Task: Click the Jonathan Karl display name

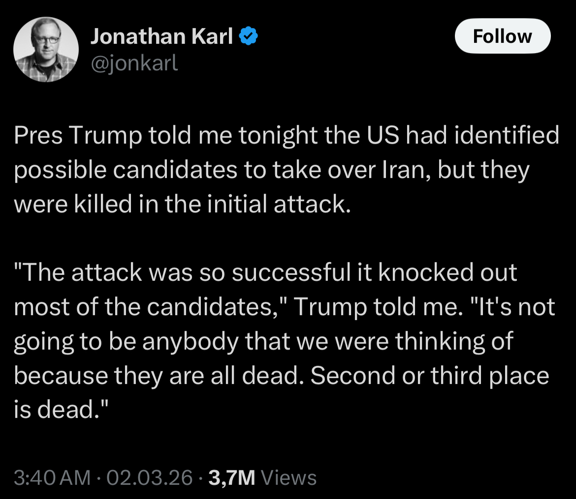Action: point(161,37)
